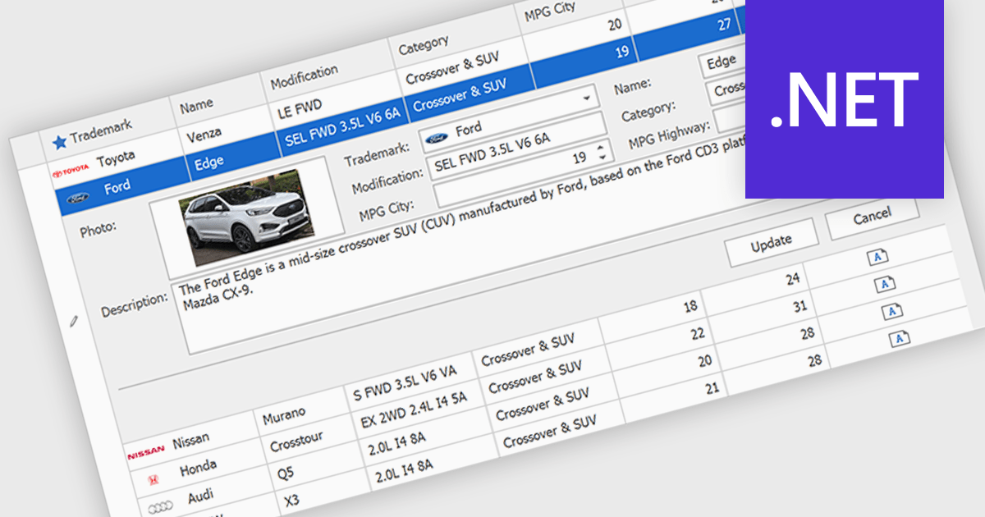Open the document icon in the Honda row
The width and height of the screenshot is (985, 517).
click(885, 284)
